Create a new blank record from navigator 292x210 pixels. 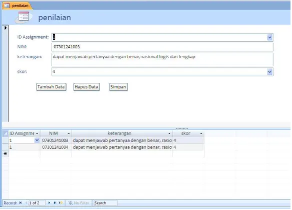(61, 203)
